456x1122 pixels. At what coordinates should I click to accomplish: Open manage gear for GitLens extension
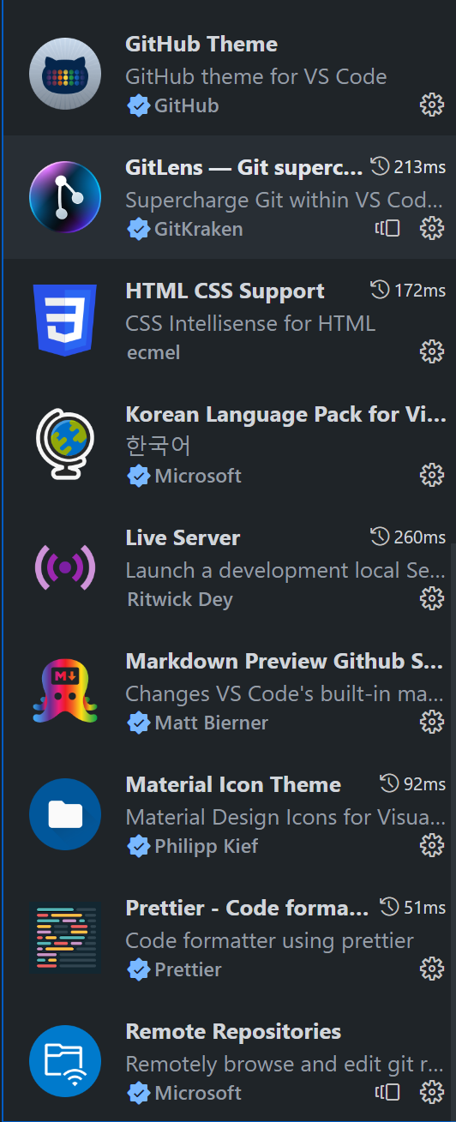pyautogui.click(x=432, y=229)
